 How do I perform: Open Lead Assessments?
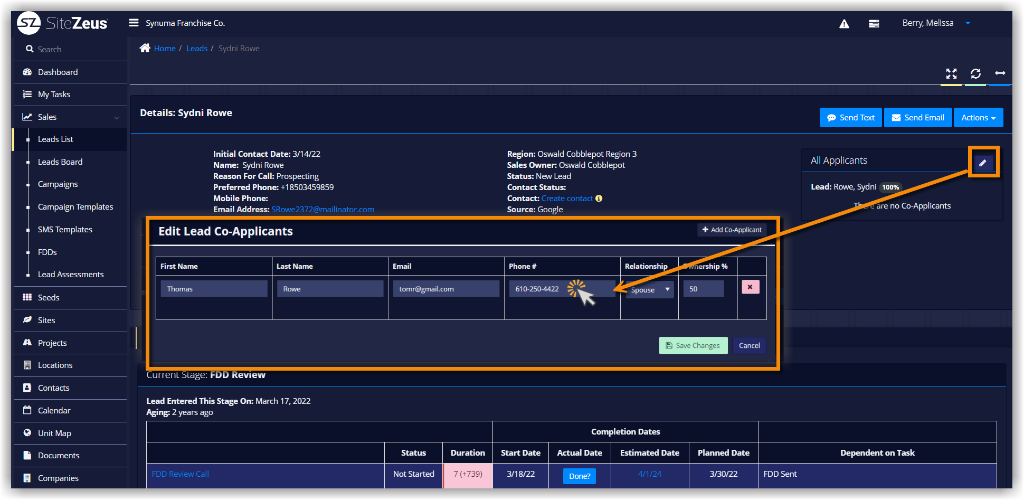pos(71,275)
